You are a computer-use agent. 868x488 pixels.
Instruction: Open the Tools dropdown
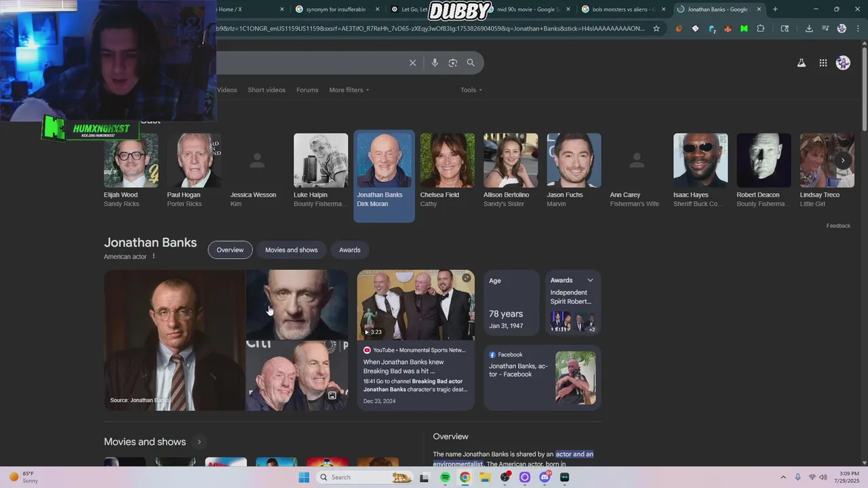[471, 90]
